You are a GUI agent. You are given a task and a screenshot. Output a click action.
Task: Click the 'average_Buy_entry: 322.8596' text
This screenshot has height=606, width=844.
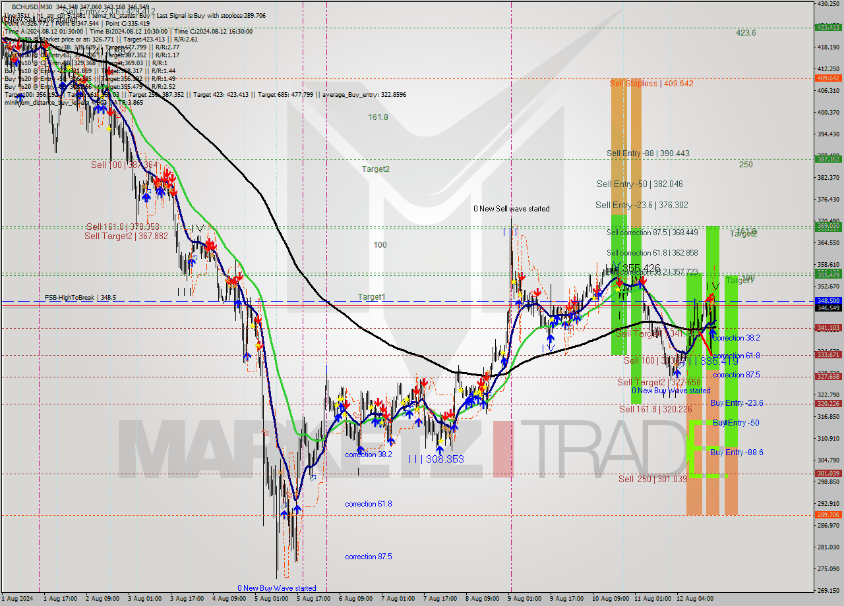pos(365,94)
